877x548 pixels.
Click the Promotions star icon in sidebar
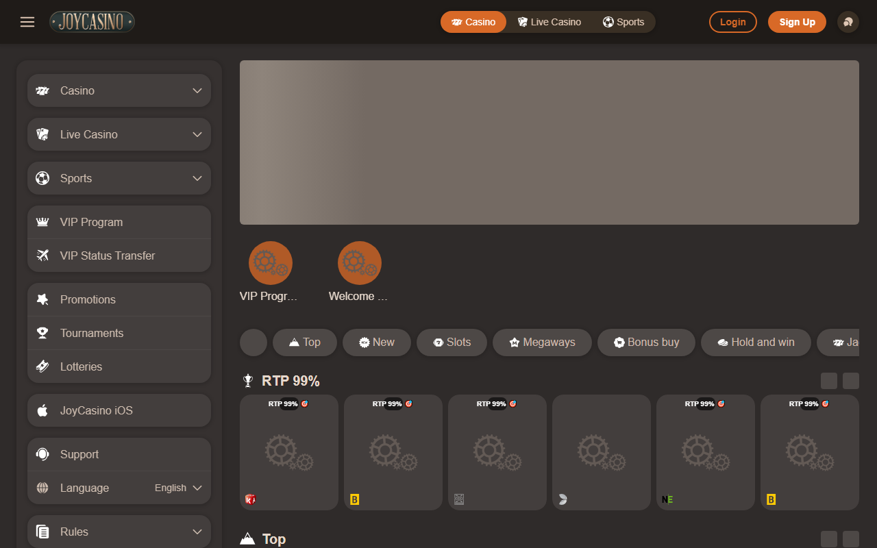click(42, 299)
